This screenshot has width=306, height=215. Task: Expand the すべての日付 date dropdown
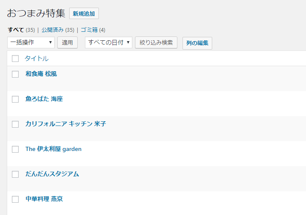(x=109, y=42)
